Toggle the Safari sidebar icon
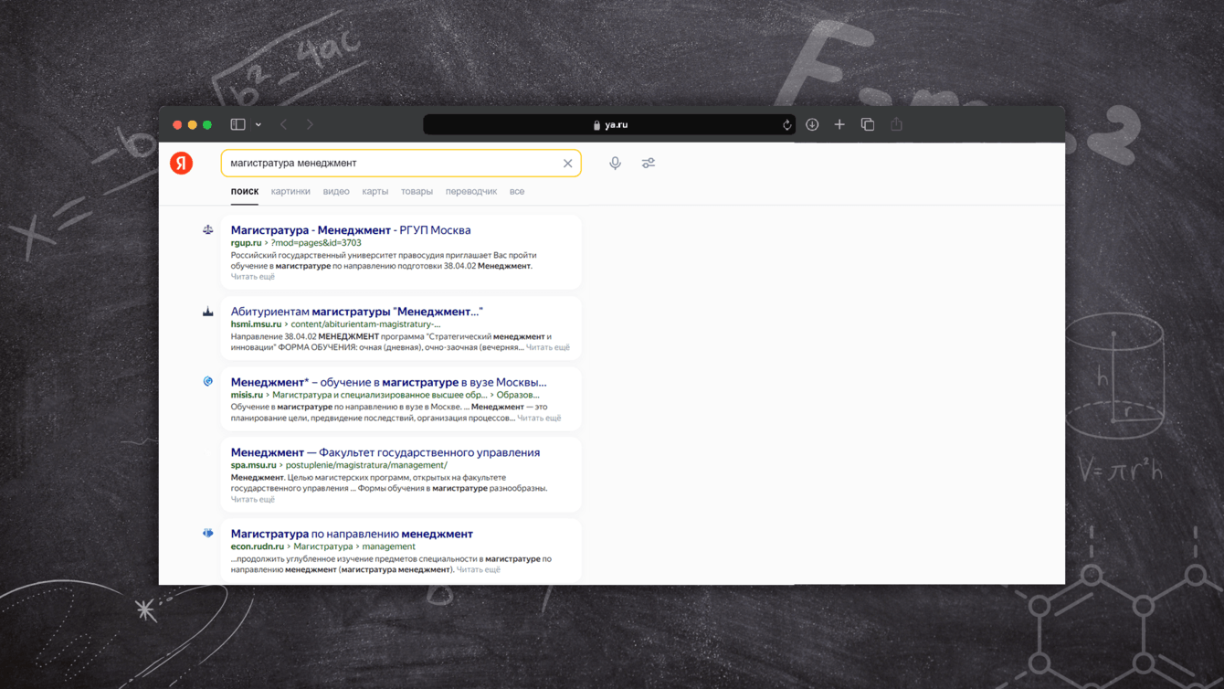This screenshot has width=1224, height=689. 237,124
